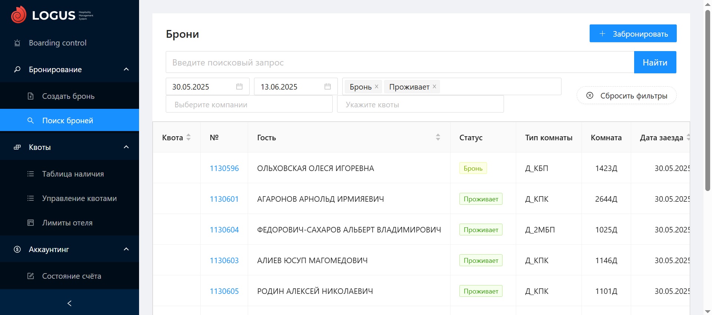Remove the Бронь status filter tag
Image resolution: width=712 pixels, height=315 pixels.
click(x=376, y=87)
